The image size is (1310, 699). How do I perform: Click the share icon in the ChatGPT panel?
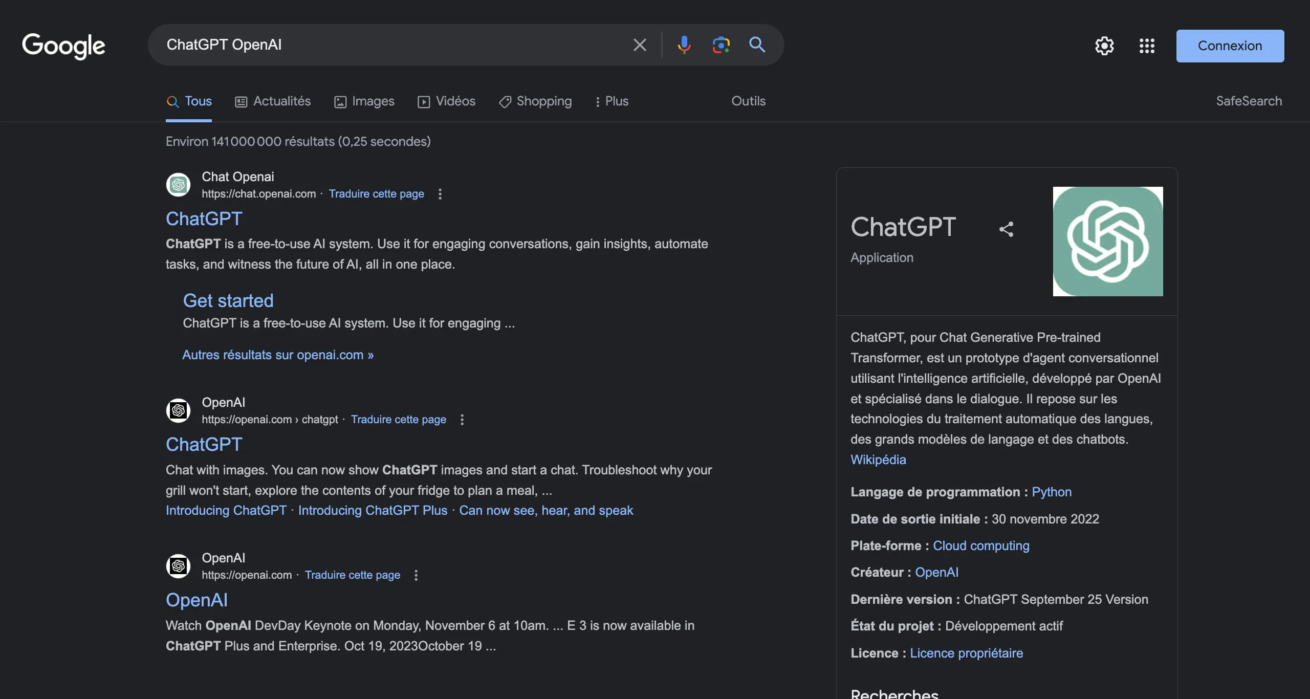tap(1007, 229)
